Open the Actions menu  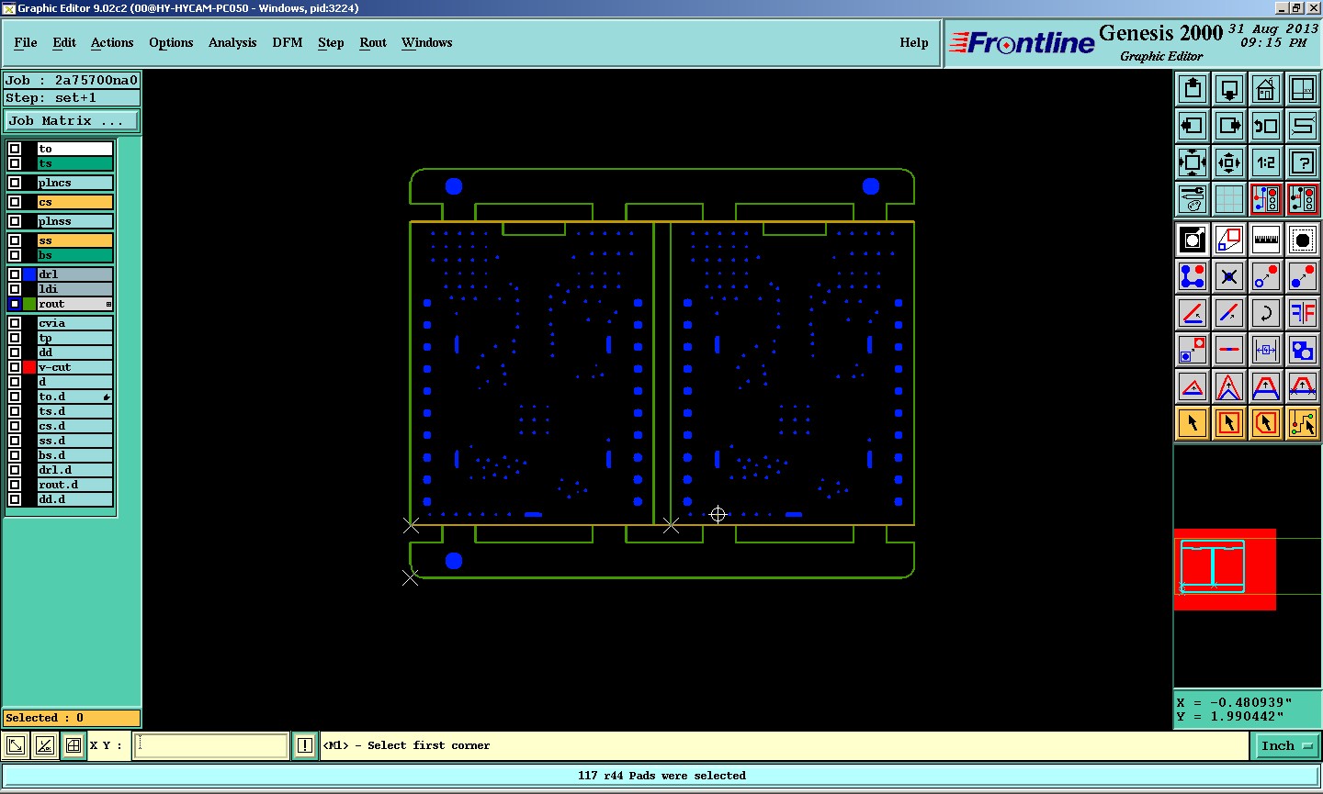click(x=112, y=42)
